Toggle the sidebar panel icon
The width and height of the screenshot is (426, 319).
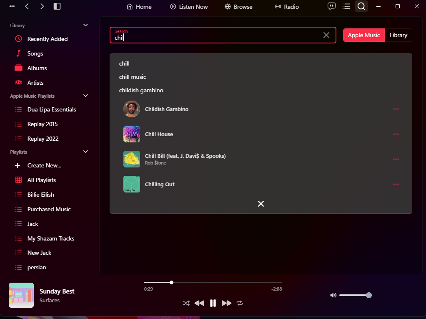57,6
